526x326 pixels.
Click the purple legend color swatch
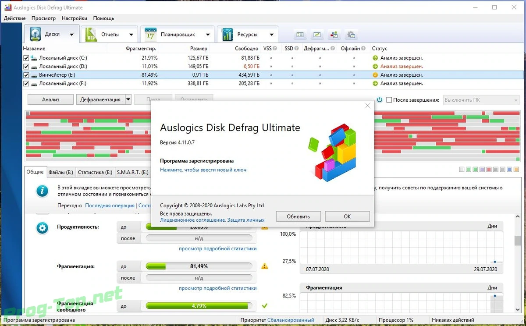[482, 170]
